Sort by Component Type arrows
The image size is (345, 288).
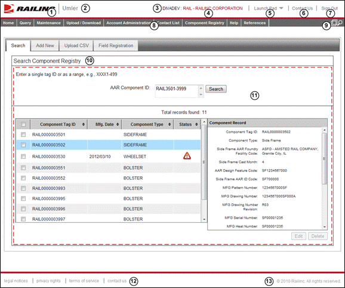tap(170, 124)
